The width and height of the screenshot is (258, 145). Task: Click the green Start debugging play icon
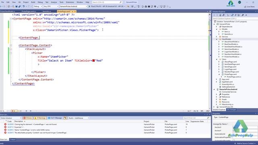tap(89, 6)
